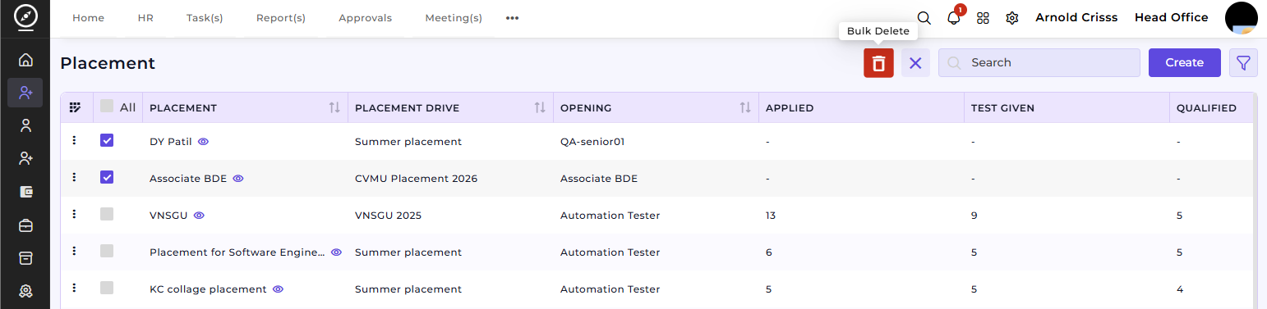Image resolution: width=1267 pixels, height=309 pixels.
Task: Open the HR menu
Action: [145, 18]
